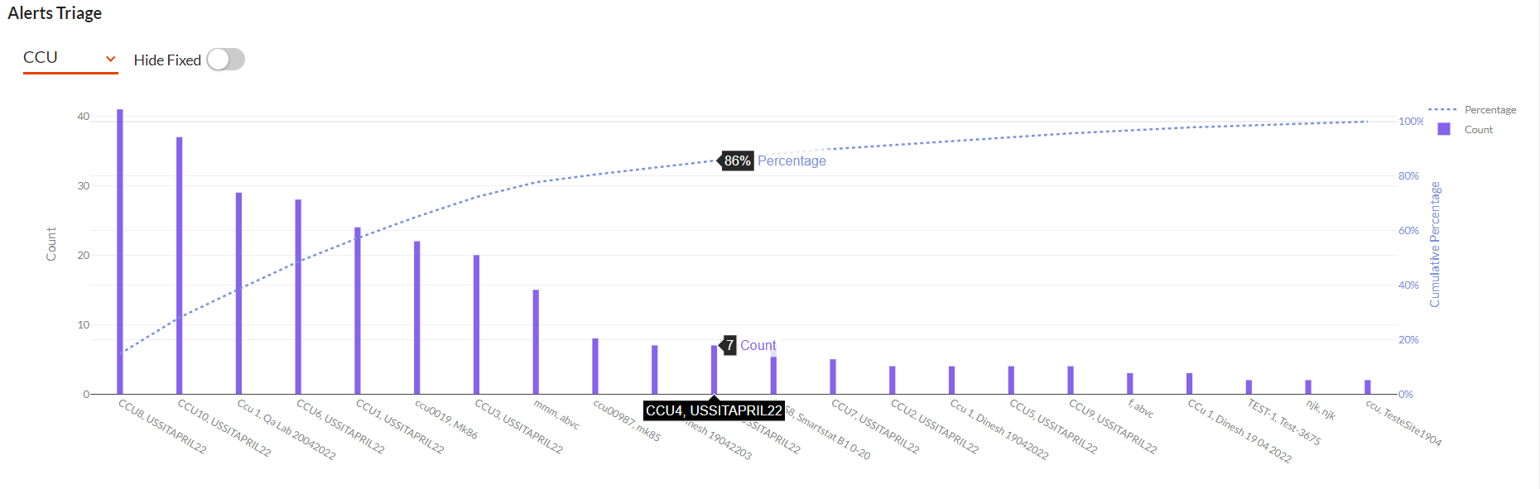This screenshot has height=489, width=1540.
Task: Click the 86% cumulative percentage point
Action: pyautogui.click(x=715, y=161)
